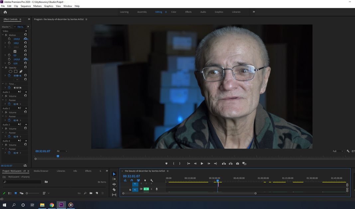Open the Sequence menu

click(x=26, y=6)
